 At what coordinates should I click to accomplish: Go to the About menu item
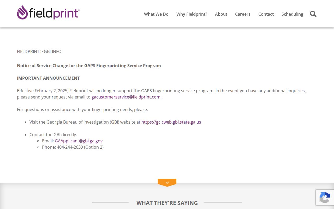tap(221, 14)
